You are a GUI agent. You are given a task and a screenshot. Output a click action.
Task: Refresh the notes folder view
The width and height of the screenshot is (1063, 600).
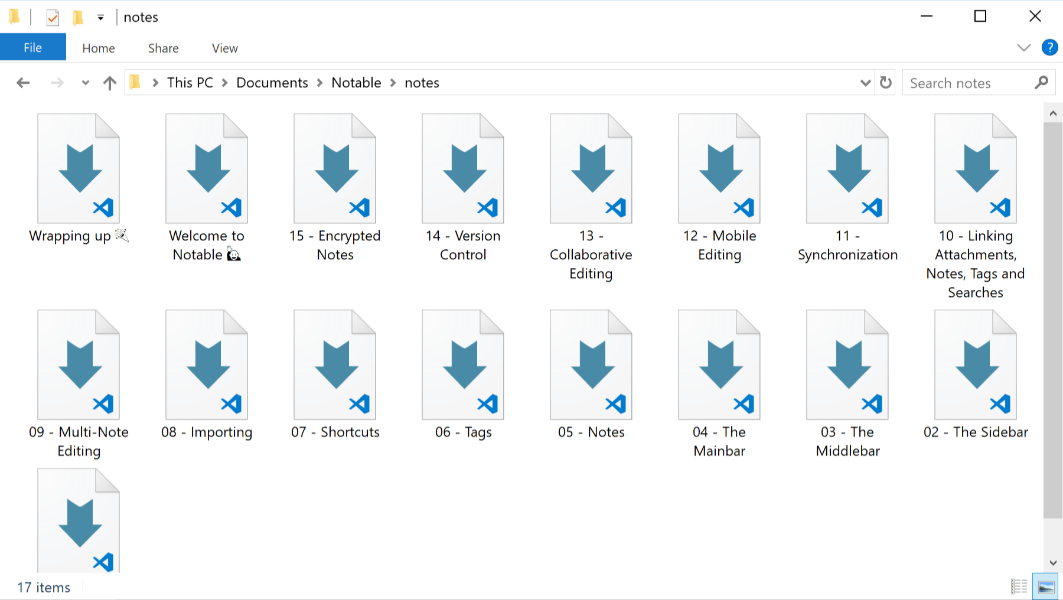(886, 83)
